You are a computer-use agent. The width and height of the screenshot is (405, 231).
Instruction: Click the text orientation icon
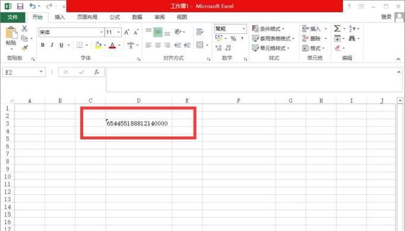coord(178,32)
